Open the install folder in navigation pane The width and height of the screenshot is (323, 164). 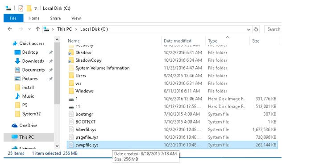pos(28,88)
